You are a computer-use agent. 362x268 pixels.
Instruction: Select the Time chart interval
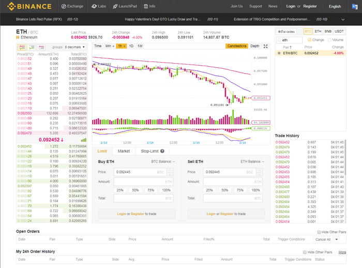tap(98, 46)
